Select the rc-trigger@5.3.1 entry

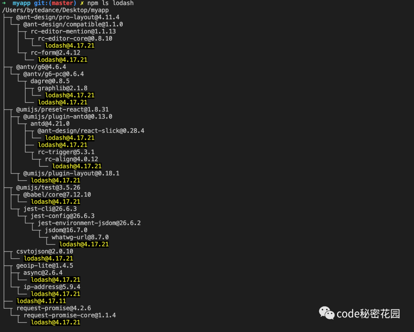coord(66,152)
